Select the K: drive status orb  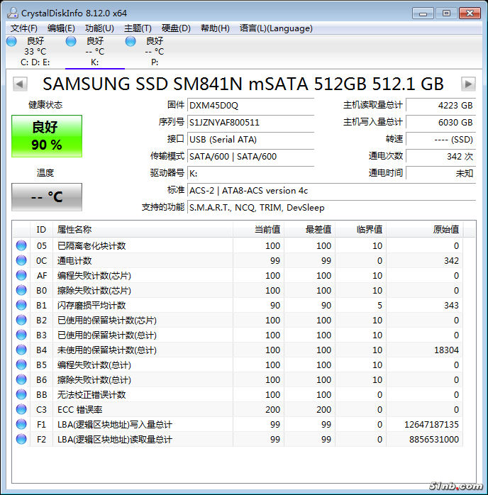pos(71,41)
